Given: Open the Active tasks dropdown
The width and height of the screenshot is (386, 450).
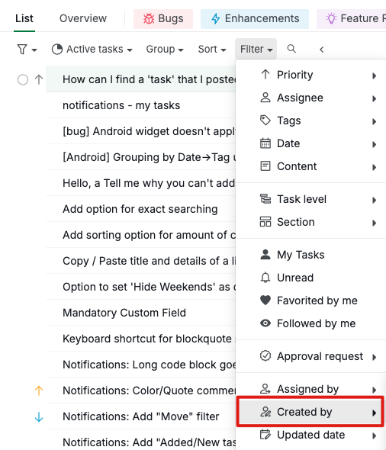Looking at the screenshot, I should 92,49.
